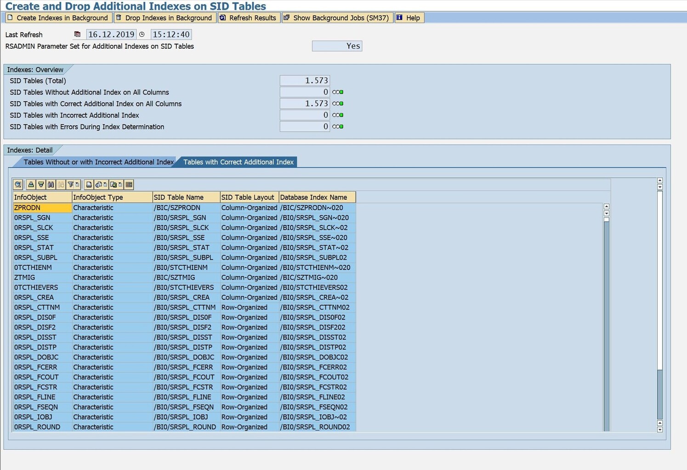The width and height of the screenshot is (687, 470).
Task: Select the ZTMIG InfoObject cell
Action: point(42,278)
